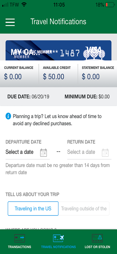Viewport: 117px width, 254px height.
Task: Open the return date Select a date field
Action: (89, 152)
